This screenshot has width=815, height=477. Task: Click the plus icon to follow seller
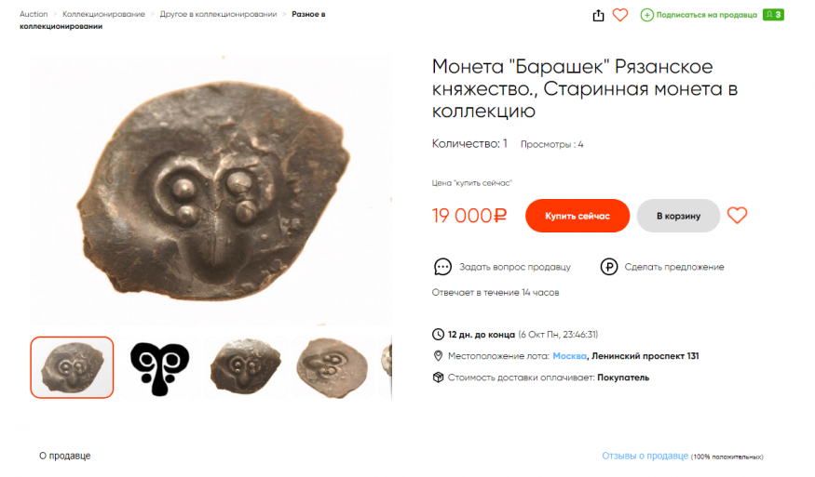[647, 15]
